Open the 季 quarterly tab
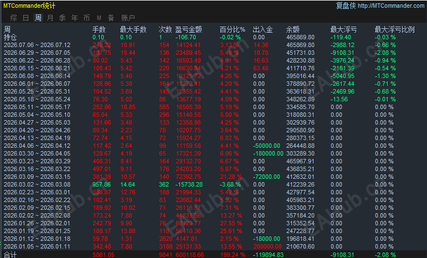This screenshot has width=427, height=258. pos(63,18)
